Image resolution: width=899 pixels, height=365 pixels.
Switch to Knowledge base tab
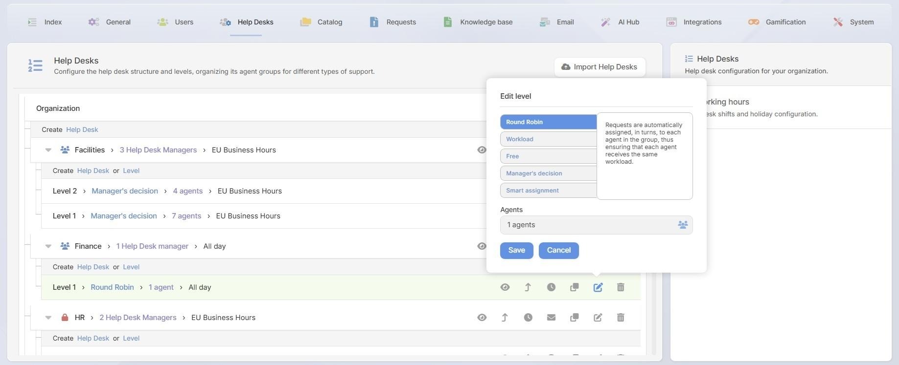[x=478, y=22]
